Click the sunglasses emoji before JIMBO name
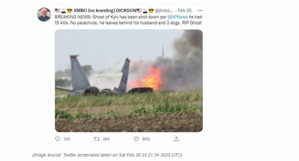 (x=70, y=10)
